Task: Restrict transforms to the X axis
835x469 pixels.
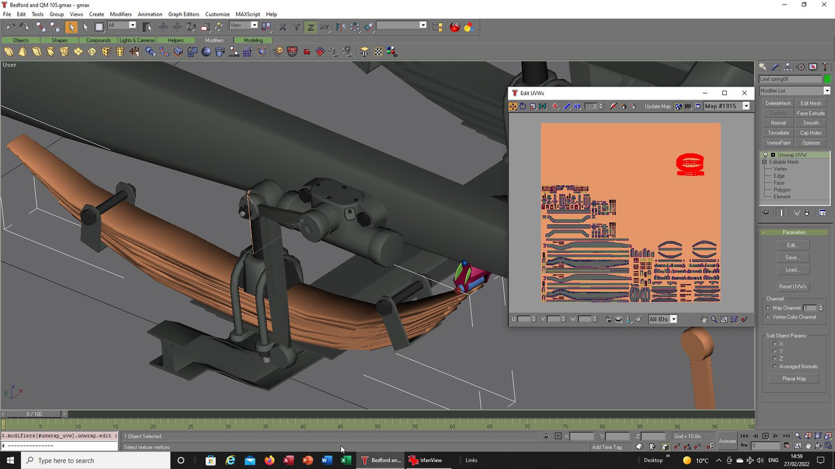Action: pyautogui.click(x=283, y=27)
